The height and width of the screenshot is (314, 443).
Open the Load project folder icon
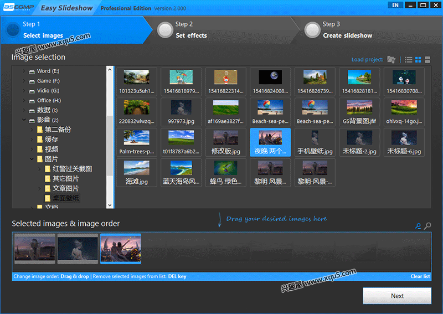click(391, 60)
